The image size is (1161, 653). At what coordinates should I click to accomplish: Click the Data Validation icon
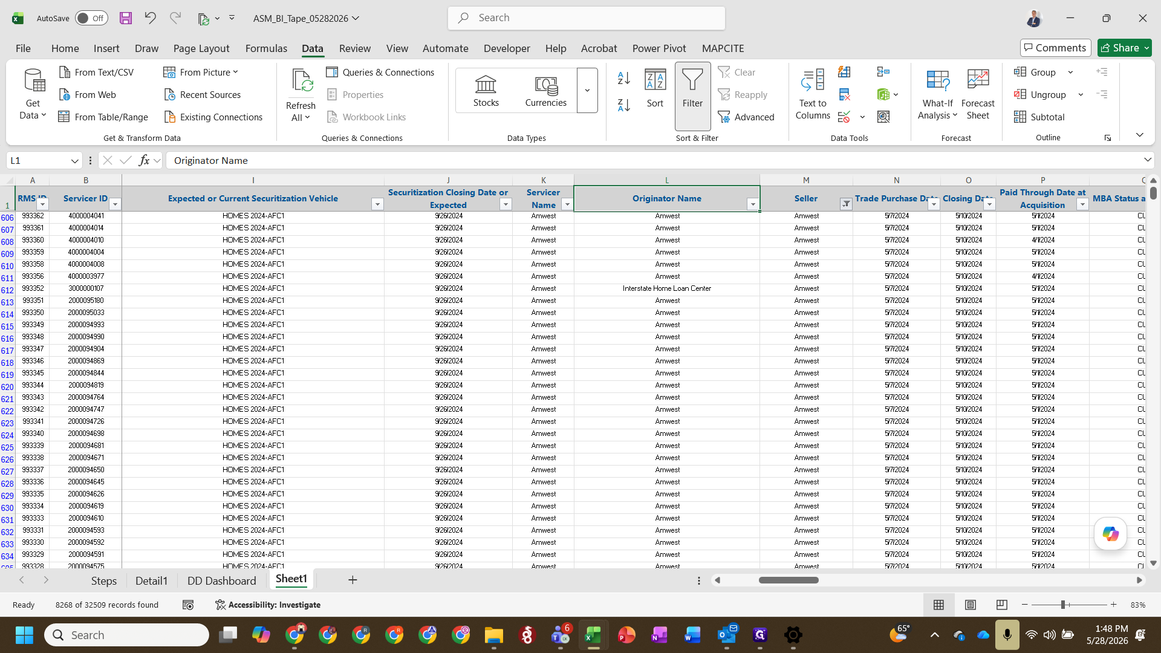[844, 117]
